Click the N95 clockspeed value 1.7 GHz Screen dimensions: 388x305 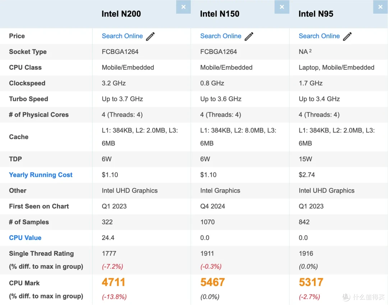coord(310,83)
